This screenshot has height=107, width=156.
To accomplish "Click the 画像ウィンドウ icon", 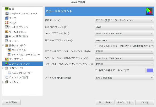I will (x=7, y=46).
